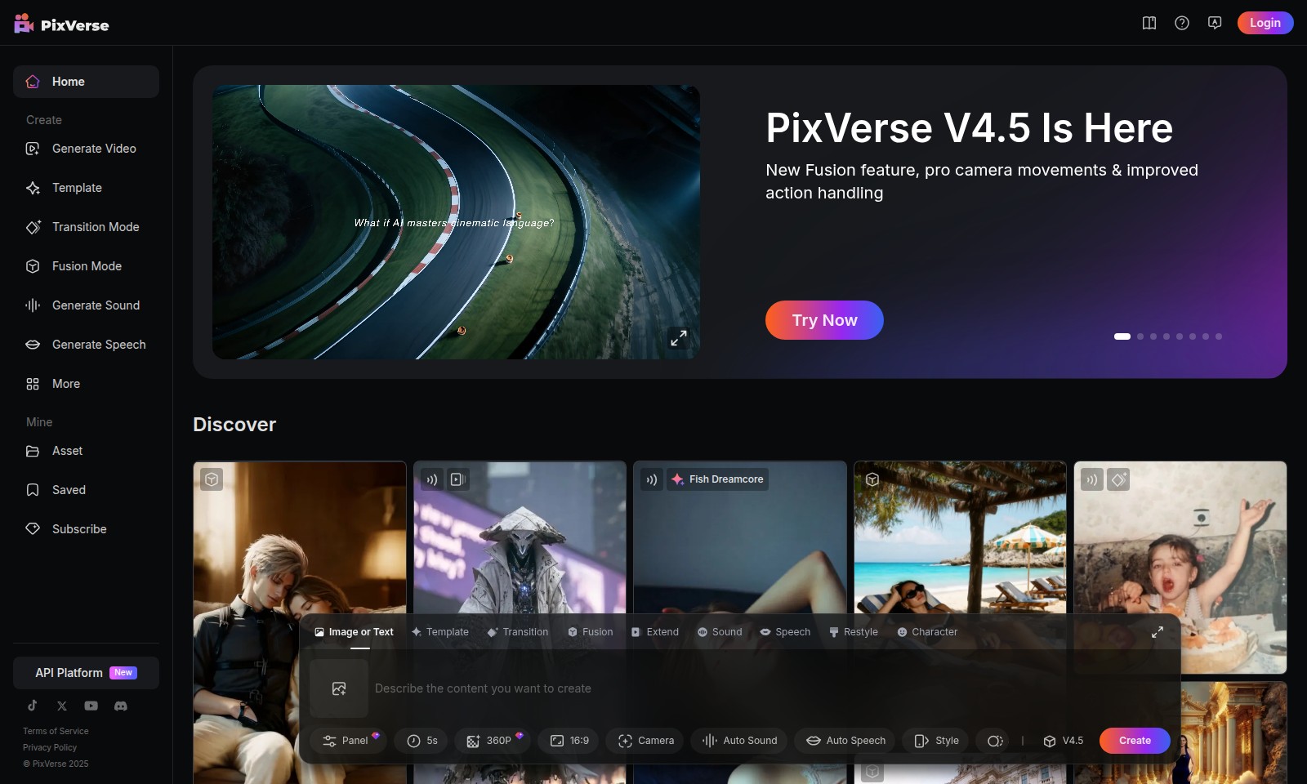The width and height of the screenshot is (1307, 784).
Task: Open the language selection icon in the header
Action: (x=1215, y=23)
